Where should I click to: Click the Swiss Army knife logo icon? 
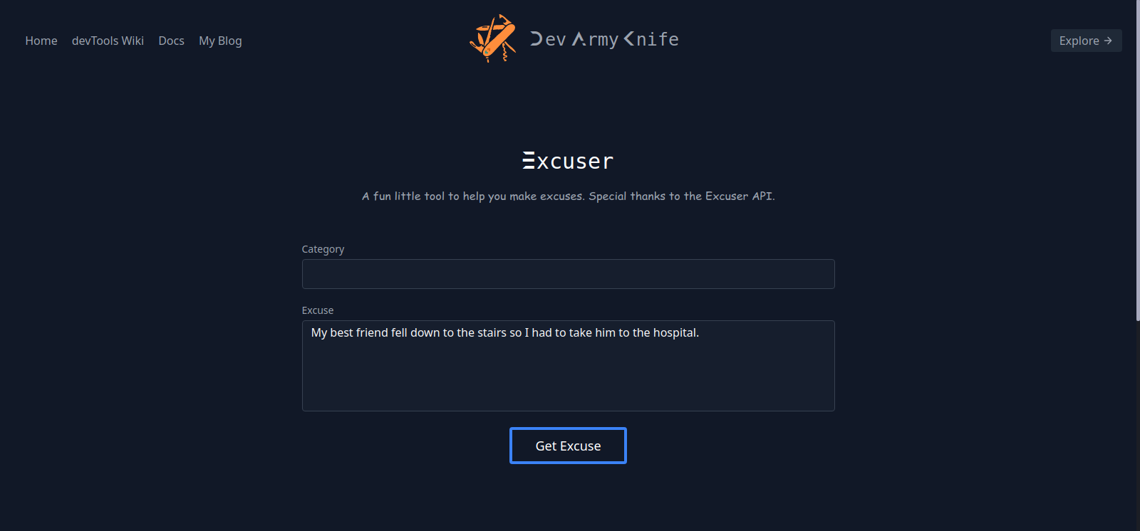492,39
